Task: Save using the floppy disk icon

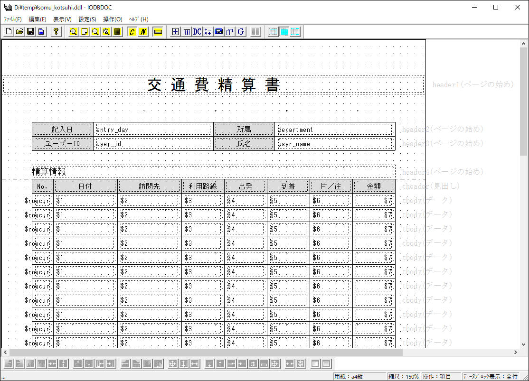Action: tap(30, 32)
